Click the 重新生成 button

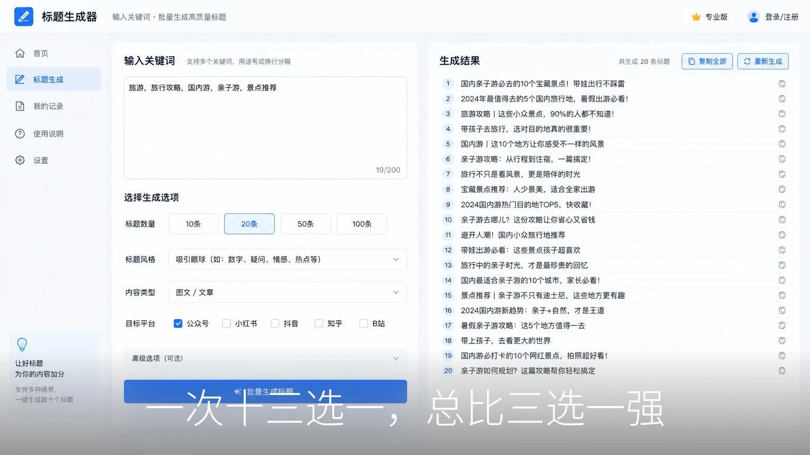pos(763,61)
